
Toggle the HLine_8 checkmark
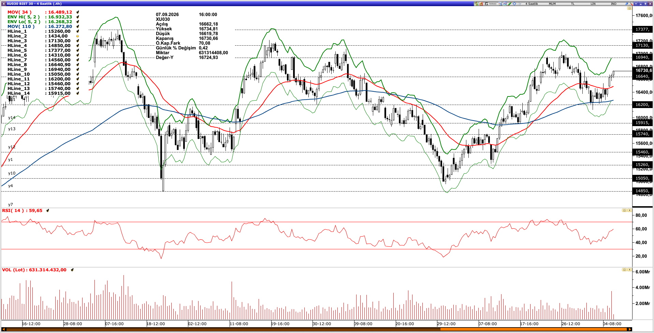pos(78,65)
